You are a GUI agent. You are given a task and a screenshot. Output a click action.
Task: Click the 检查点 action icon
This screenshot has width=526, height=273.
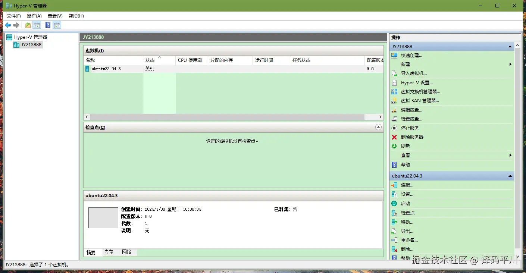[x=394, y=213]
